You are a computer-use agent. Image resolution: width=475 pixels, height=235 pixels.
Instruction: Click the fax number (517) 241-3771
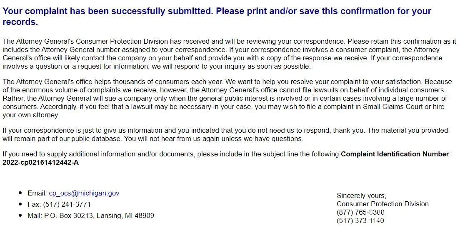[67, 205]
